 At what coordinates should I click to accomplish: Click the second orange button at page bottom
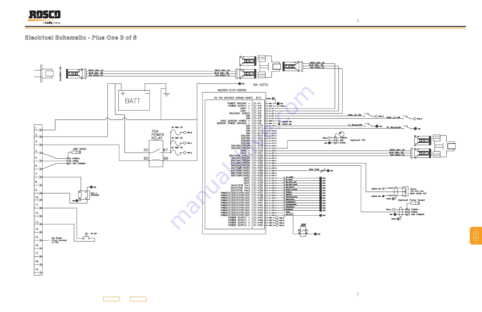pyautogui.click(x=138, y=299)
